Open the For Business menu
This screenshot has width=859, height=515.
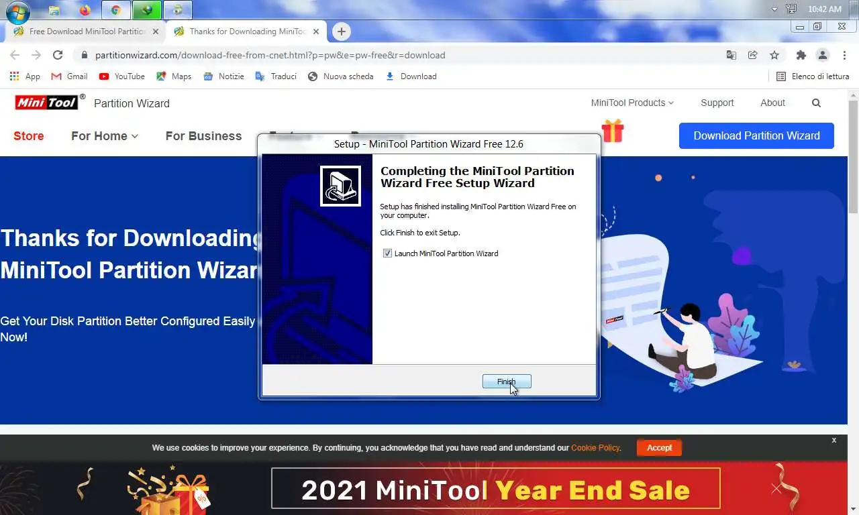tap(203, 135)
